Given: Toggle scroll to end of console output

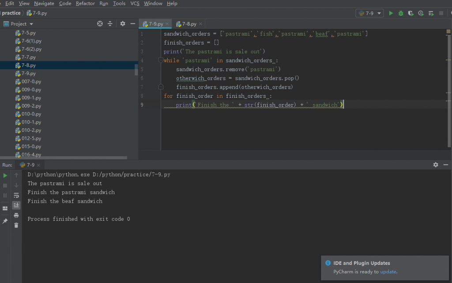Looking at the screenshot, I should pos(16,205).
